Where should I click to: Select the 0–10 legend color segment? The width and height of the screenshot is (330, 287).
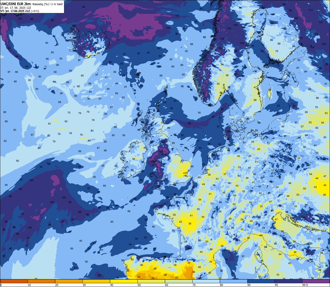[14, 281]
